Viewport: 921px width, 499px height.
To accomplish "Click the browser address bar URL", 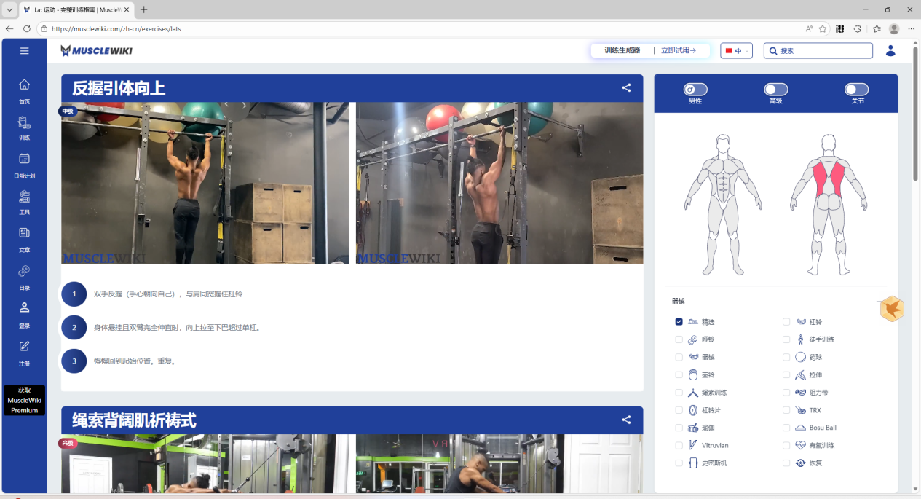I will tap(116, 28).
